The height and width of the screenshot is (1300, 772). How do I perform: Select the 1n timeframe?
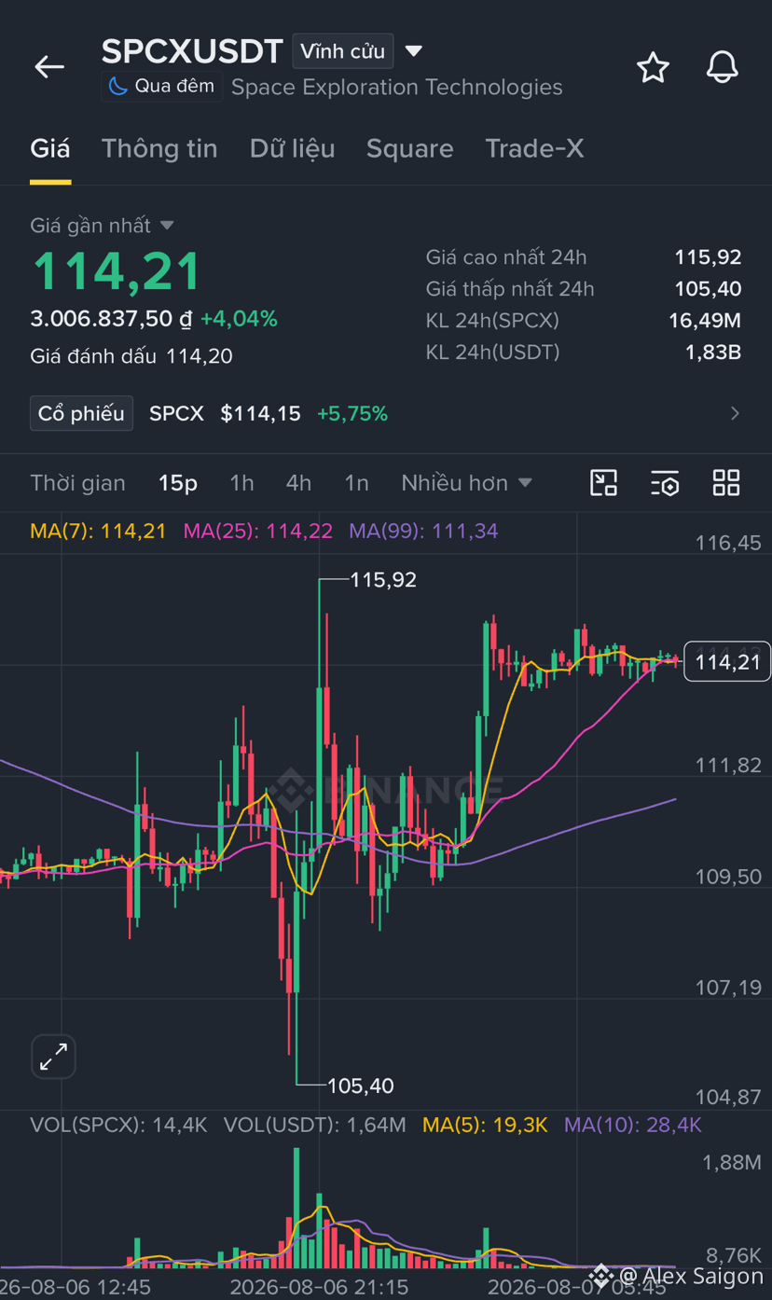point(356,483)
